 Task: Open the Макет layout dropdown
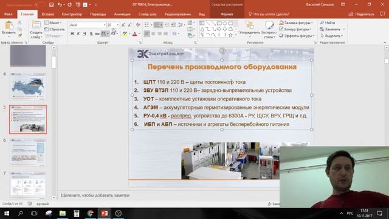(53, 23)
